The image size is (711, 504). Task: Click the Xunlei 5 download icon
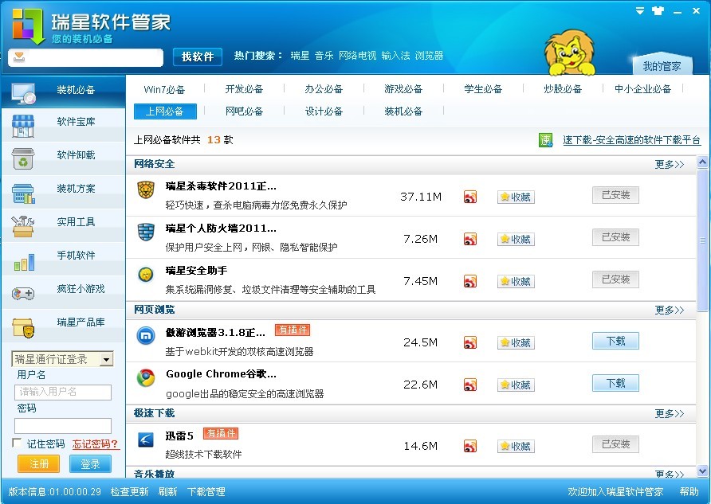[145, 439]
